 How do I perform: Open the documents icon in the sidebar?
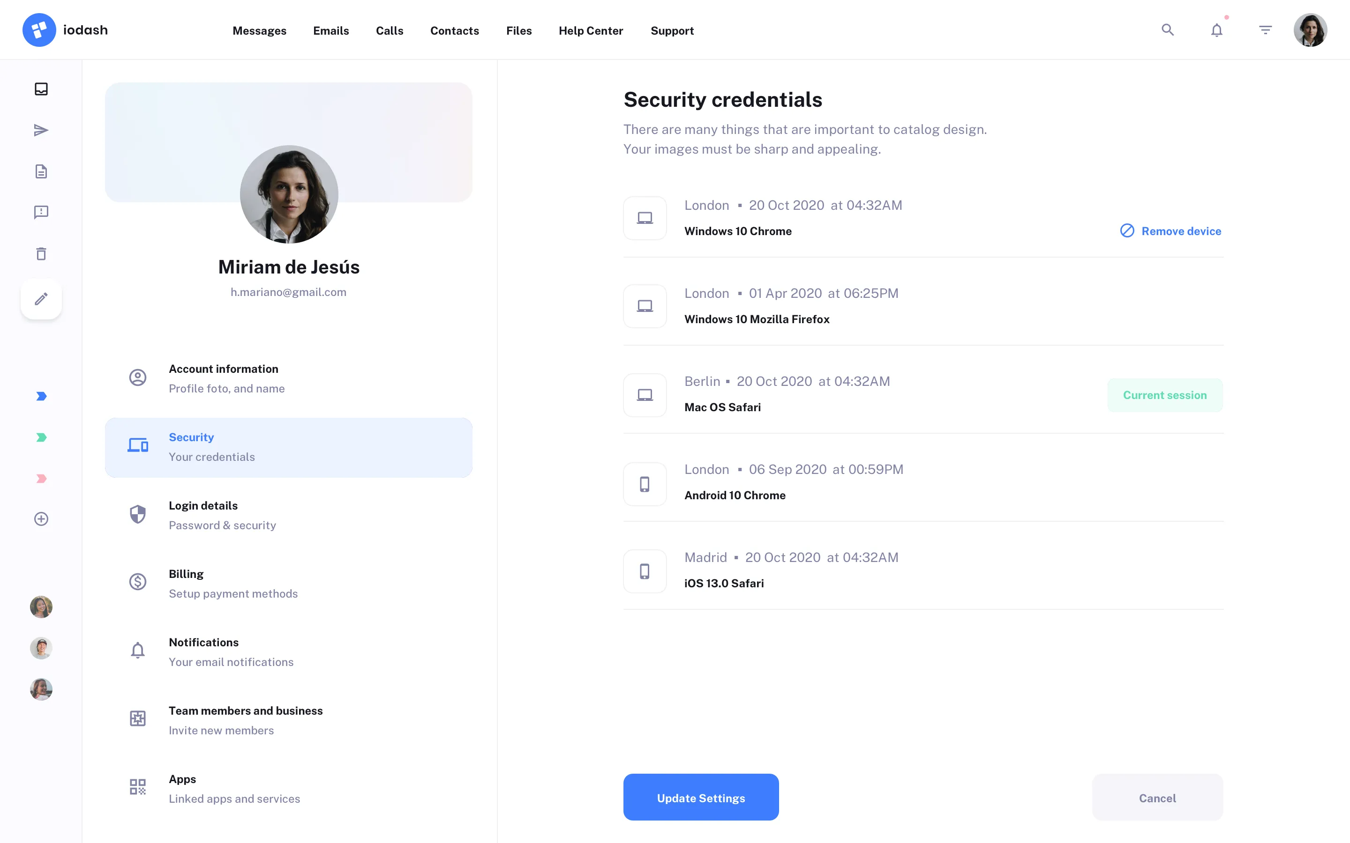pyautogui.click(x=41, y=171)
